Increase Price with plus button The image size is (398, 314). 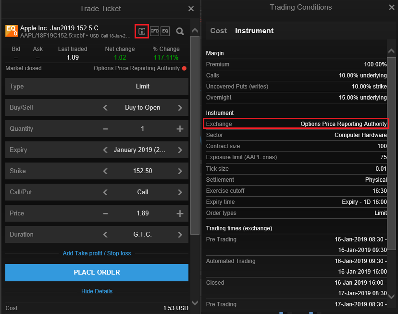[180, 214]
